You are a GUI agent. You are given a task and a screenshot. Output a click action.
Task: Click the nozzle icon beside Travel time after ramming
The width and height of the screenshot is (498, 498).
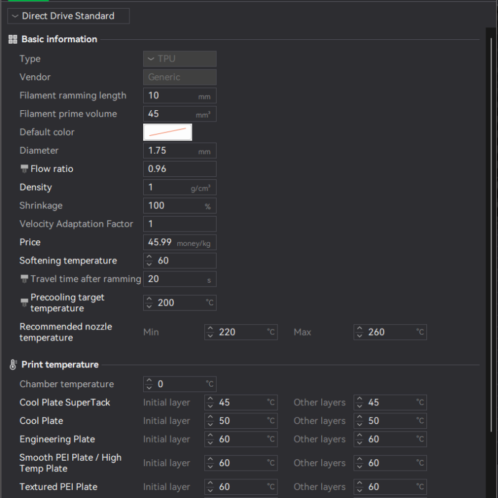coord(24,279)
